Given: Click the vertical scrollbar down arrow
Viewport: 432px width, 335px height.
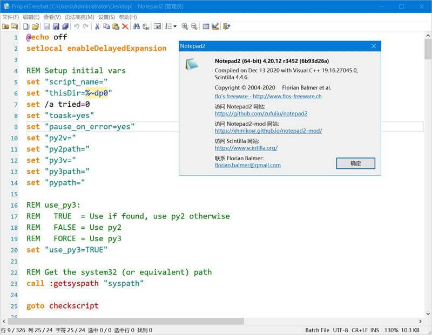Looking at the screenshot, I should pyautogui.click(x=428, y=313).
